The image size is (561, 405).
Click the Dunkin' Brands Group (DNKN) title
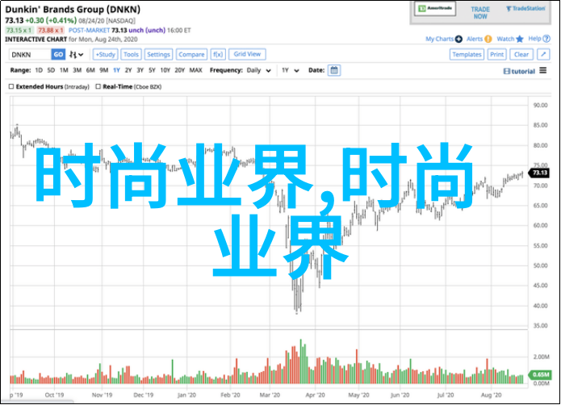73,10
